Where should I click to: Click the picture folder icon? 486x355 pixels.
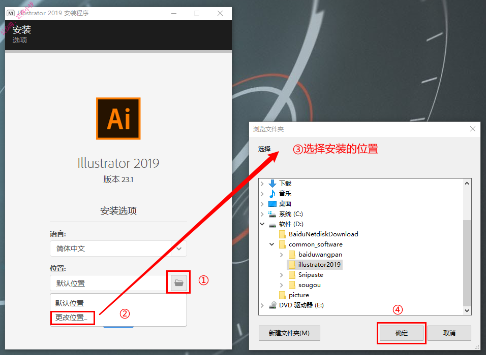[282, 295]
